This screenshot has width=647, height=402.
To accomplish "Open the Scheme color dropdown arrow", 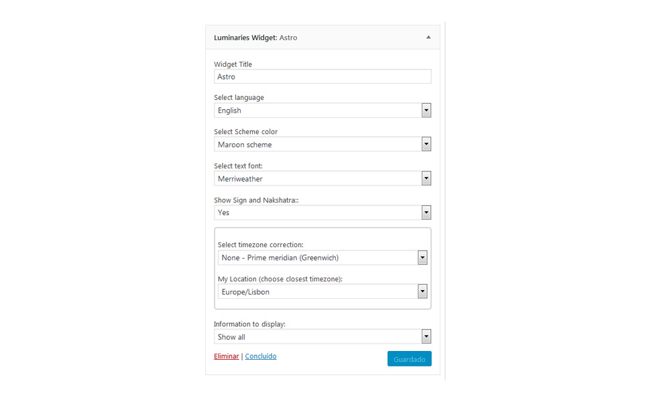I will click(x=426, y=144).
